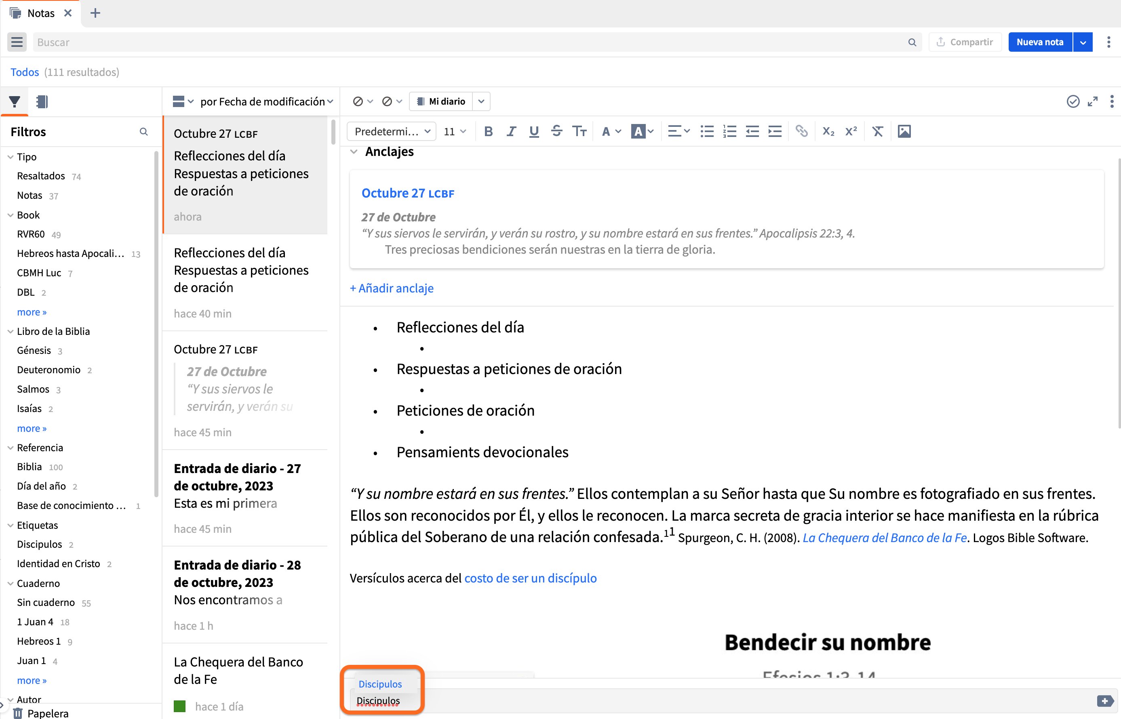Open font family dropdown Predetermi…
Image resolution: width=1121 pixels, height=719 pixels.
click(x=392, y=131)
